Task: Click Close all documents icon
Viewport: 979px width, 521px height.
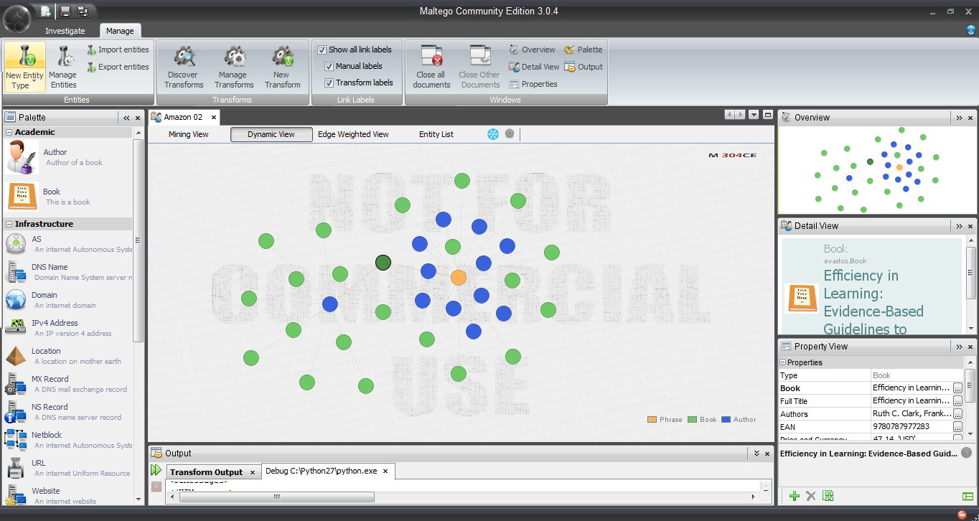Action: point(431,57)
